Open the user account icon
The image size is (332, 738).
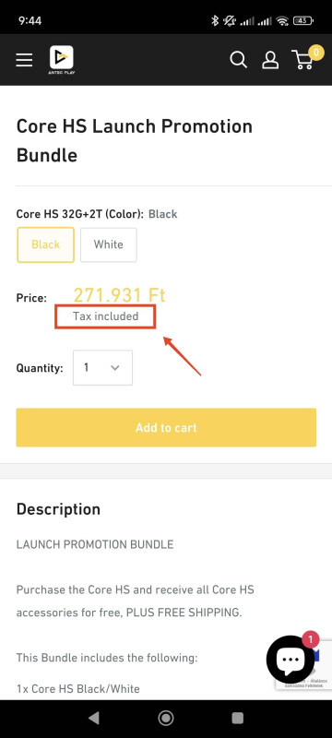(x=270, y=60)
